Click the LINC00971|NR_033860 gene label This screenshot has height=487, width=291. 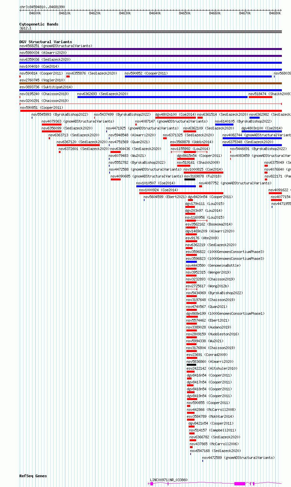[169, 480]
